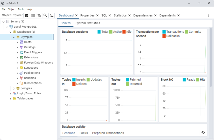Viewport: 214px width, 140px height.
Task: Open the View Data table grid icon
Action: pos(33,15)
